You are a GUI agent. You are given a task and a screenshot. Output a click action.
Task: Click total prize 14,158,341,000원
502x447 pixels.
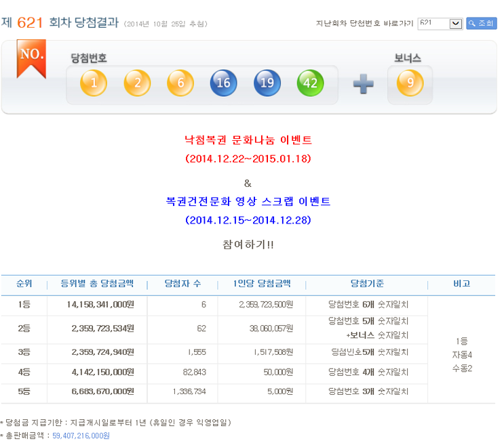(x=100, y=304)
